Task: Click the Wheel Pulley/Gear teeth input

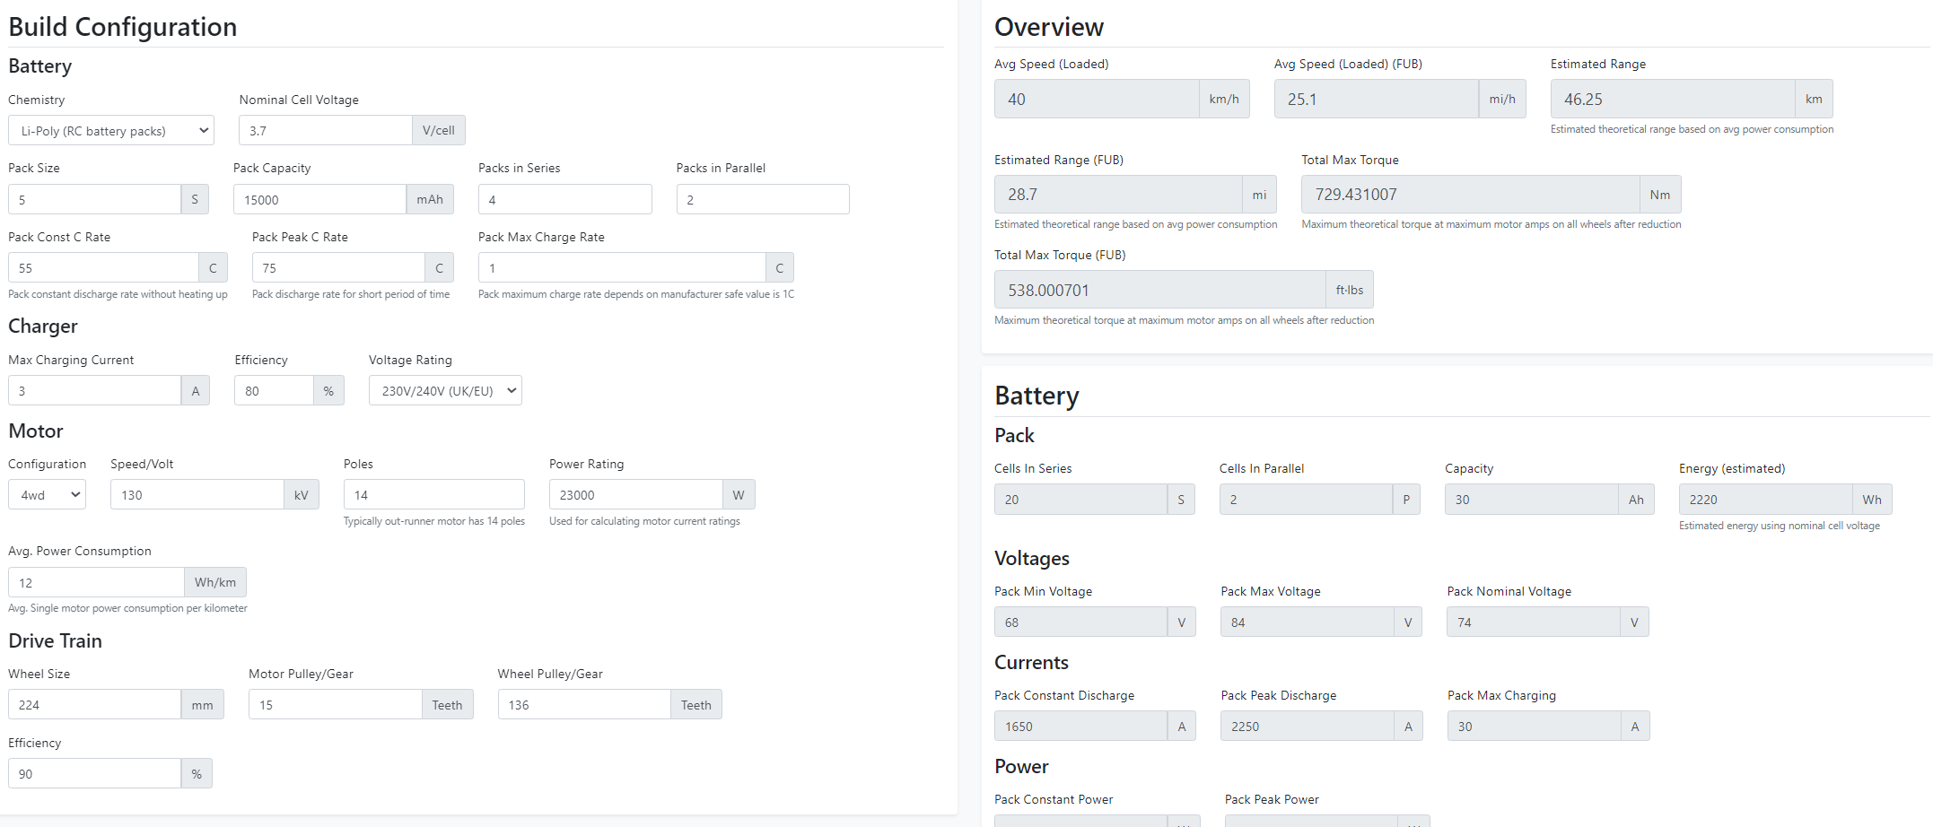Action: coord(583,705)
